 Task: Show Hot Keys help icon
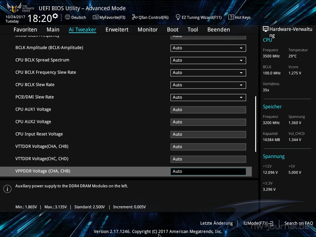coord(231,17)
